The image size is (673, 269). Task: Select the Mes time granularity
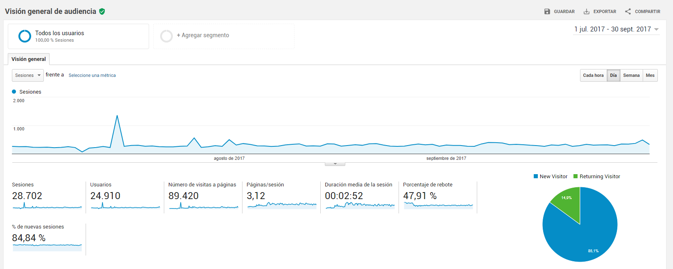[650, 75]
